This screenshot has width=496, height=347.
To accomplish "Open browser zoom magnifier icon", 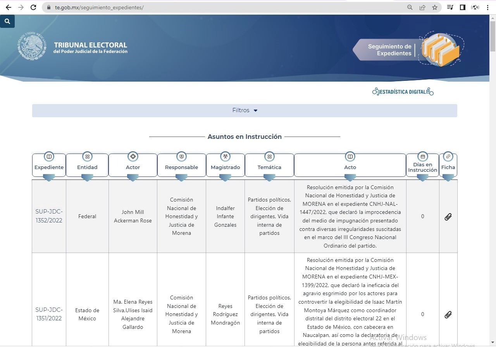I will click(x=410, y=7).
